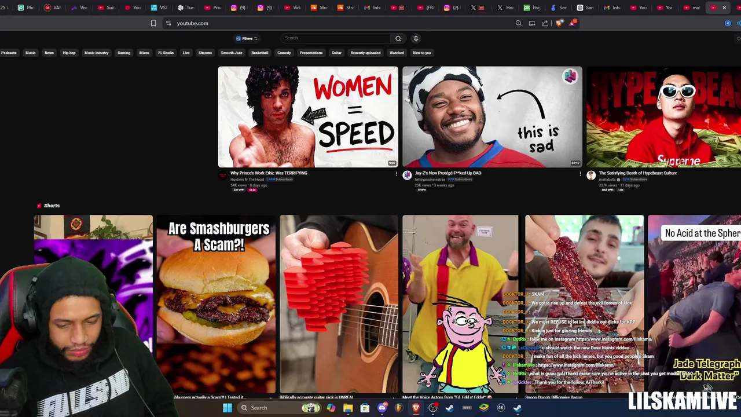Image resolution: width=741 pixels, height=417 pixels.
Task: Select the News category chip
Action: click(49, 53)
